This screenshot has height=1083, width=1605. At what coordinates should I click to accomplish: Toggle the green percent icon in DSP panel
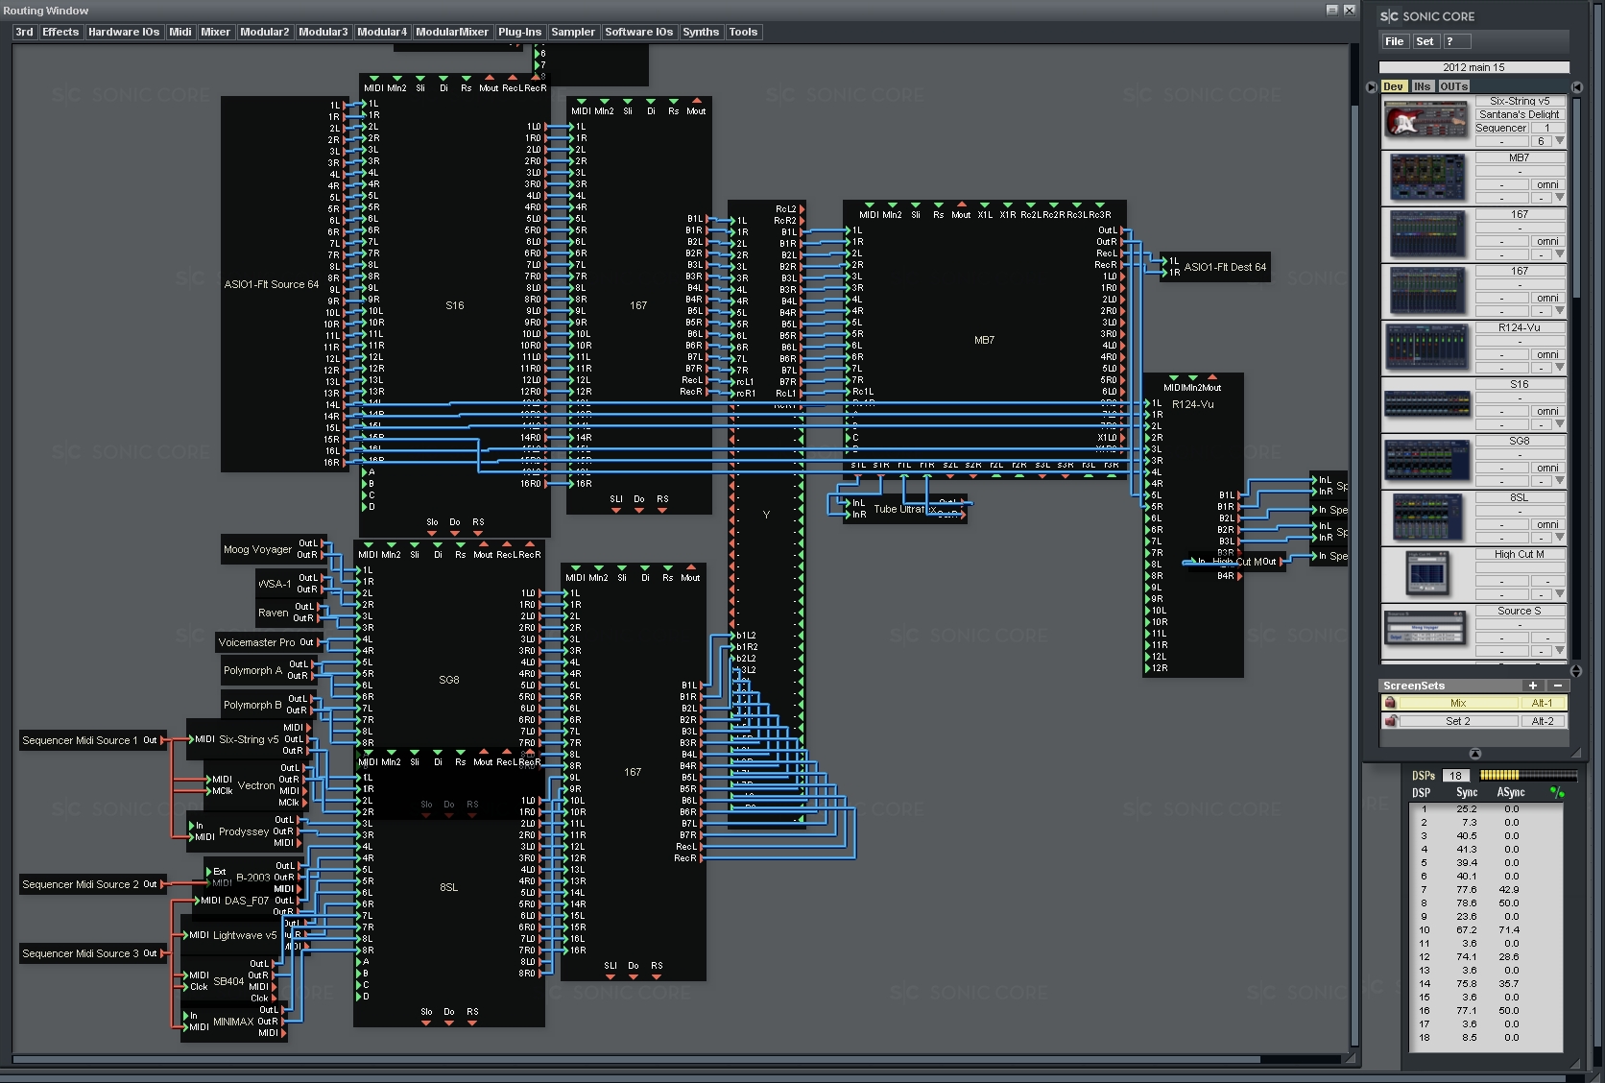pyautogui.click(x=1557, y=792)
